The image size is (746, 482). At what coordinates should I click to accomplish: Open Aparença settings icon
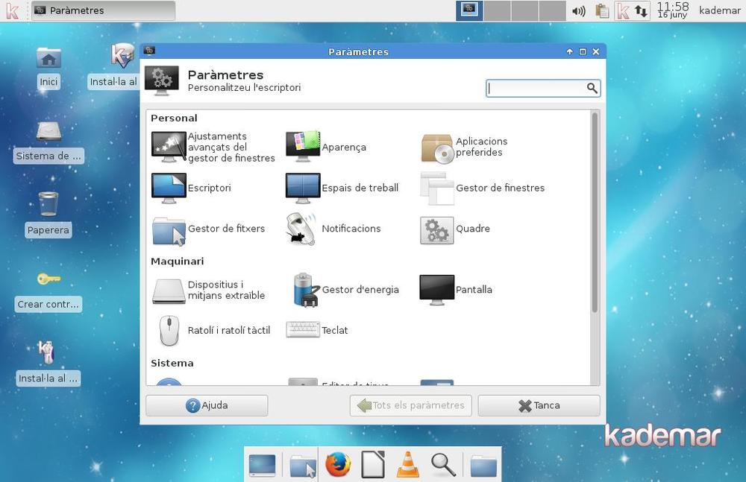(x=303, y=147)
